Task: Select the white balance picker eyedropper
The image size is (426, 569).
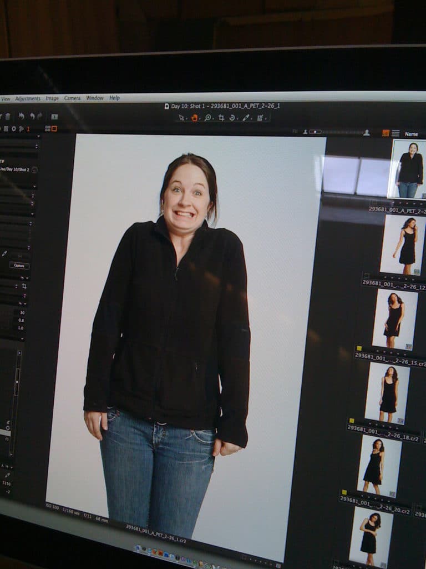Action: click(x=246, y=118)
